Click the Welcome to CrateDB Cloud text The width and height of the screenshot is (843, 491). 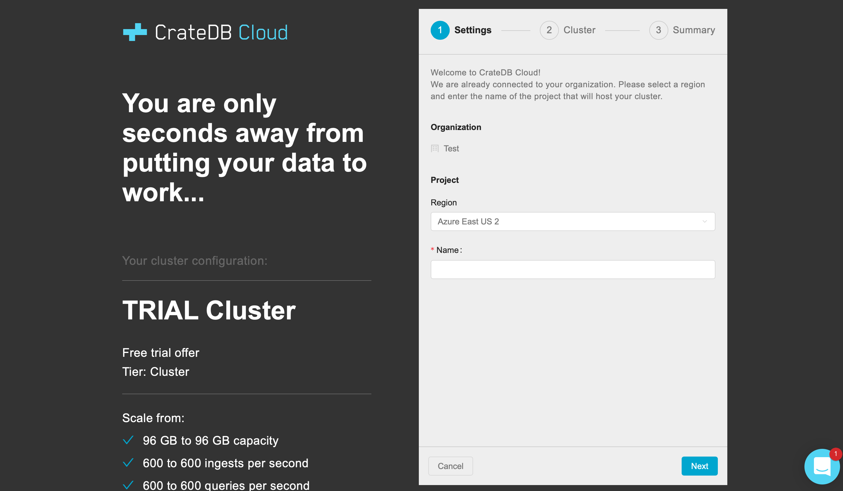[x=485, y=72]
